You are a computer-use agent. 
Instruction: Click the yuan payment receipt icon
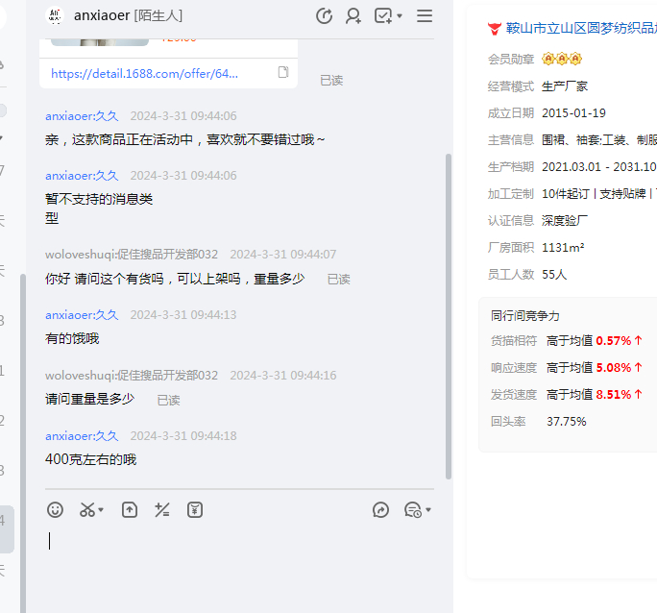[x=195, y=510]
